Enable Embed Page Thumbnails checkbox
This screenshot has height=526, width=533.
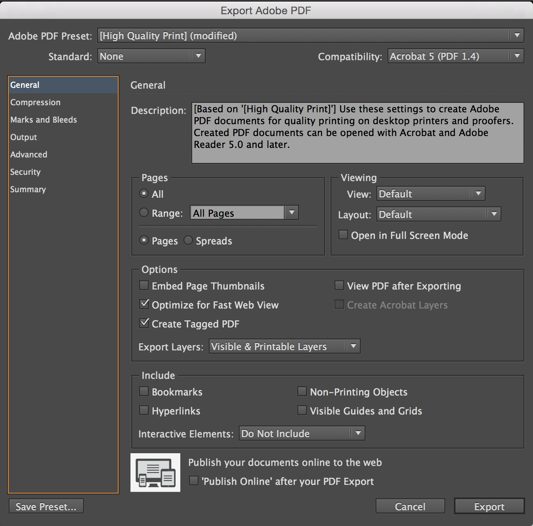coord(144,286)
